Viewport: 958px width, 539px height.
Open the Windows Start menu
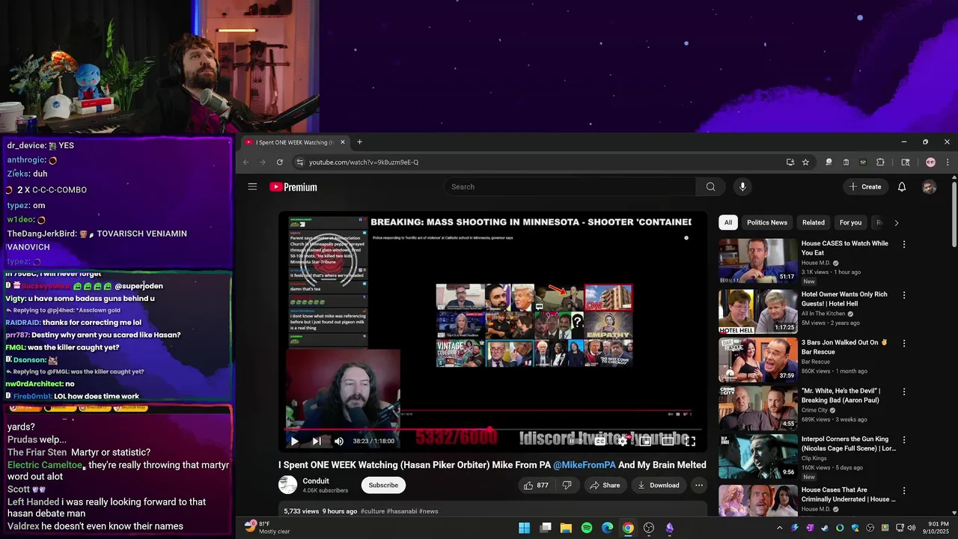pos(525,528)
